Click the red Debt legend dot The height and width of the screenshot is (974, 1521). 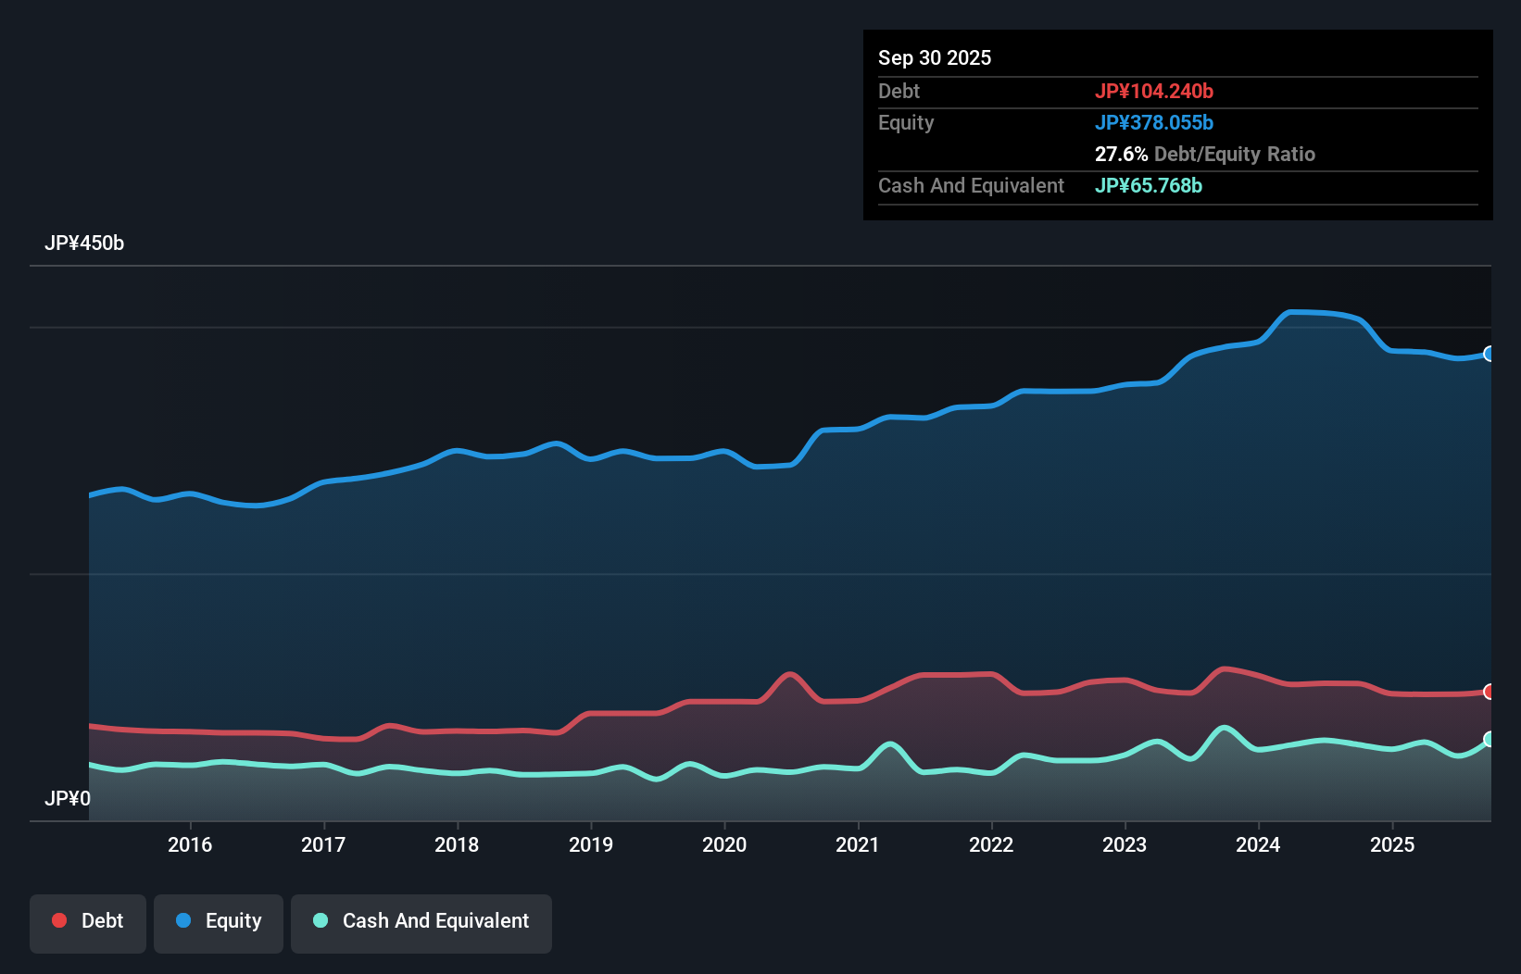pyautogui.click(x=59, y=920)
